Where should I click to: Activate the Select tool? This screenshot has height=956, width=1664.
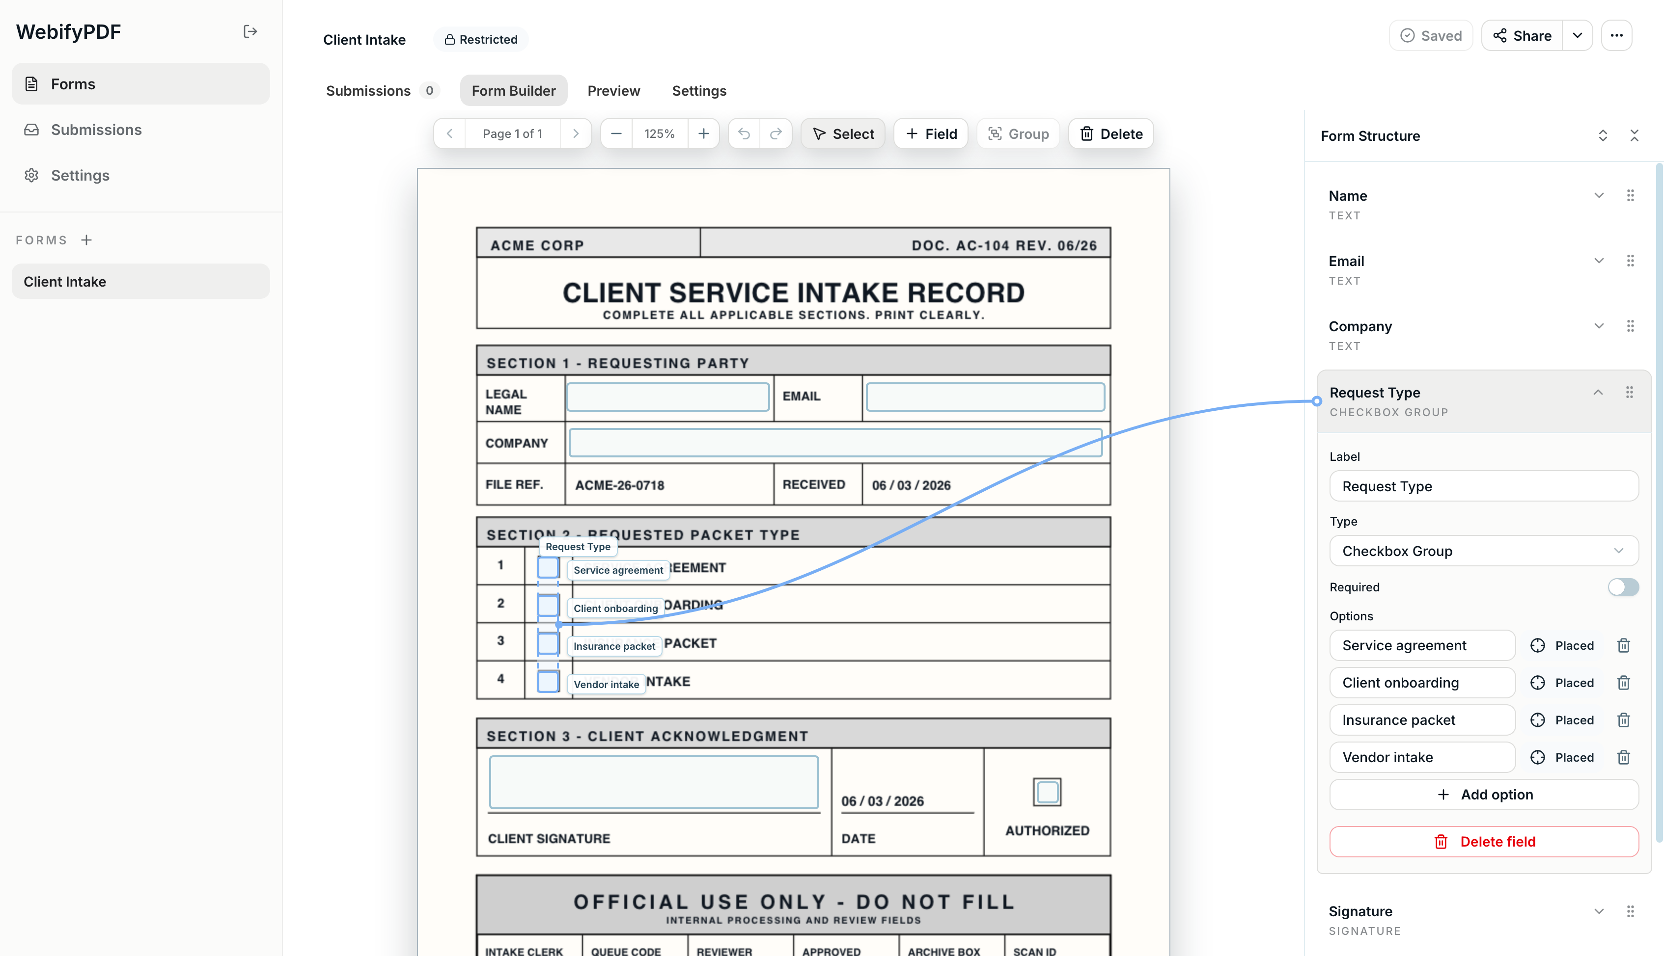(x=842, y=134)
